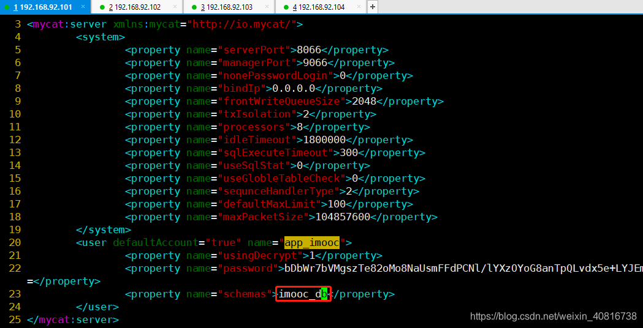Switch to the 192.168.92.104 session tab
This screenshot has height=328, width=643.
pos(321,7)
